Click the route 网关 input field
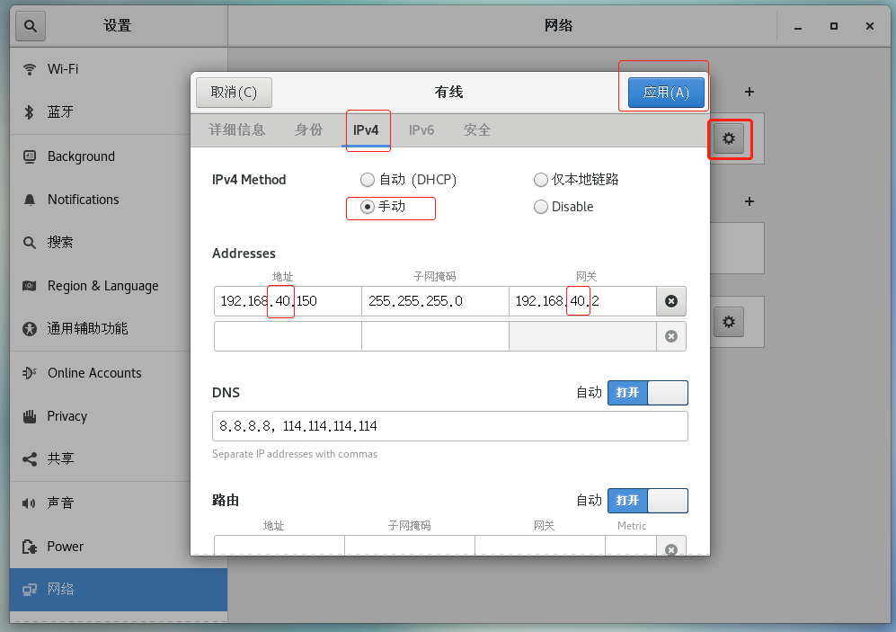This screenshot has width=896, height=632. pyautogui.click(x=540, y=546)
